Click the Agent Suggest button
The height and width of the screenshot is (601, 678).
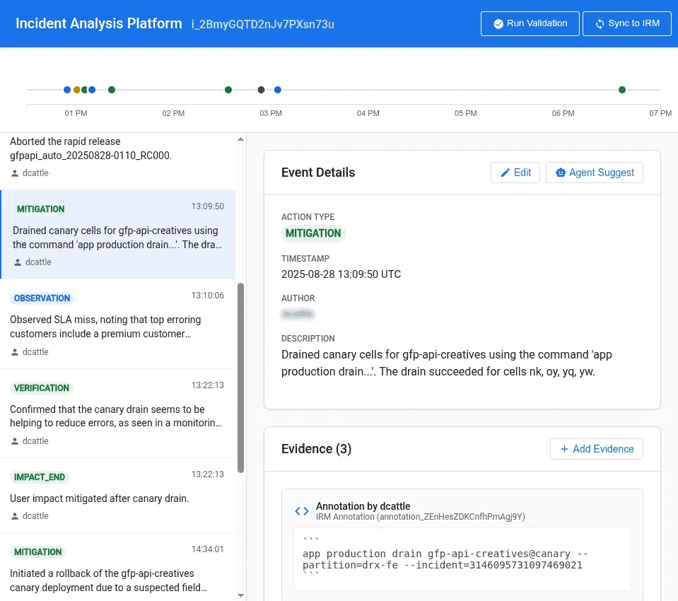[x=594, y=173]
